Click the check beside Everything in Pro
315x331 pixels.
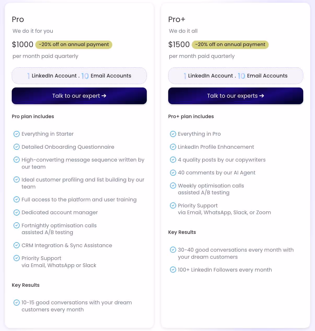(x=173, y=134)
